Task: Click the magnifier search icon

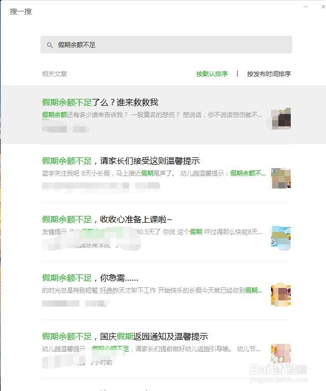Action: coord(50,45)
